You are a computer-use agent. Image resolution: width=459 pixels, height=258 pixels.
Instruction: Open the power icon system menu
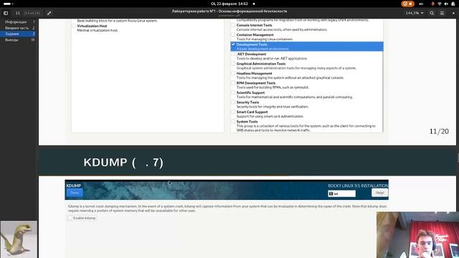[453, 4]
